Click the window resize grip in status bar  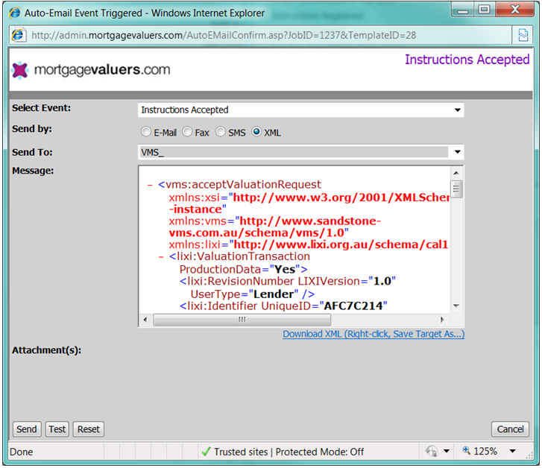[529, 455]
